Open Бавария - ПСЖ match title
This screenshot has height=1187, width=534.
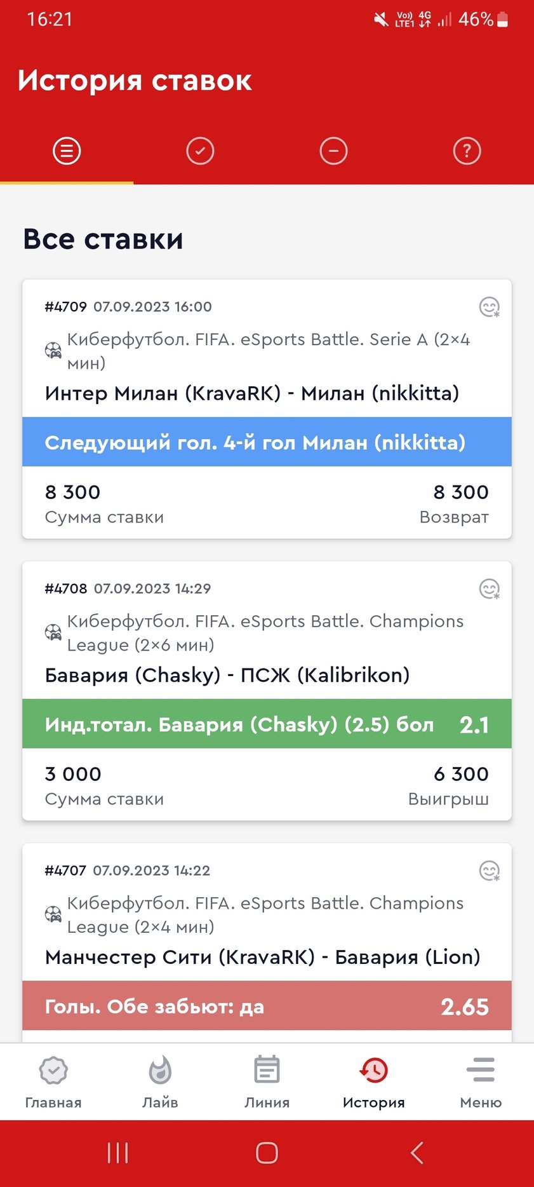(227, 675)
